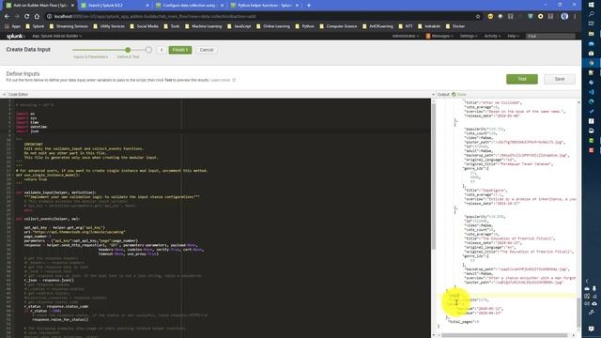Image resolution: width=601 pixels, height=338 pixels.
Task: Reload the page
Action: tap(27, 17)
